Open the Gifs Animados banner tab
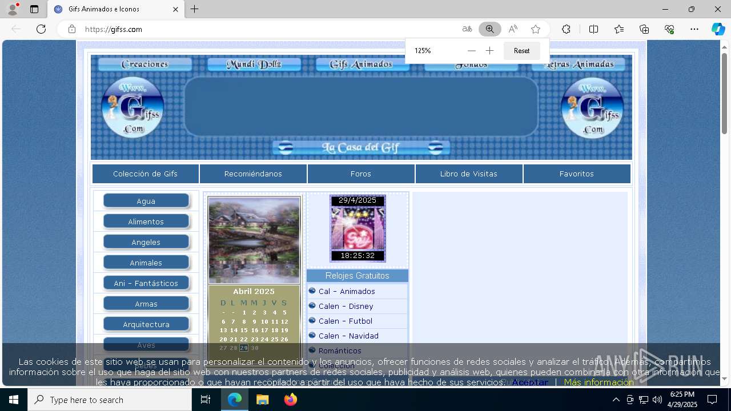The width and height of the screenshot is (731, 411). 362,65
